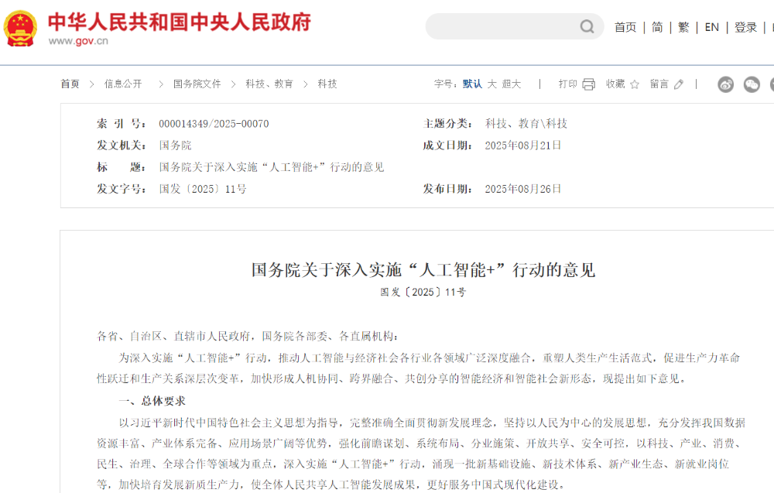
Task: Click the search magnifier icon
Action: [587, 27]
